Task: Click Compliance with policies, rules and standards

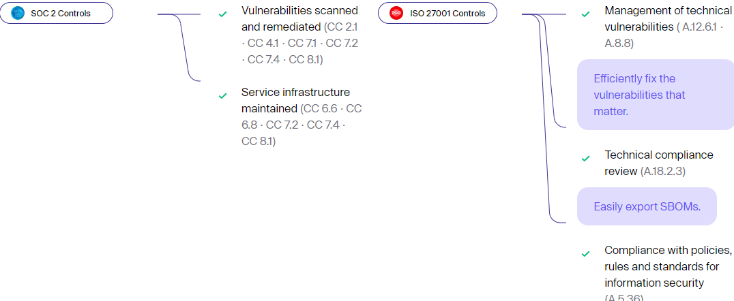Action: pos(668,266)
